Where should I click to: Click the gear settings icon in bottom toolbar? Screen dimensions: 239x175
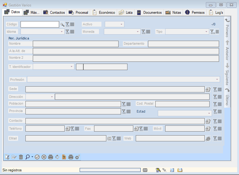(78, 157)
